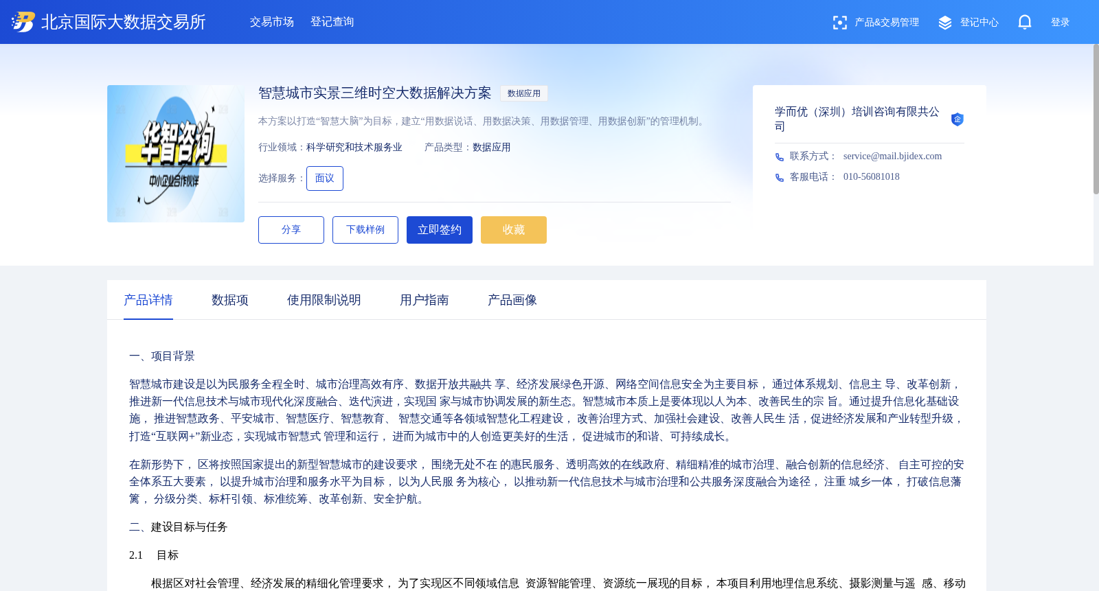Switch to the 数据项 tab
This screenshot has width=1099, height=591.
[230, 300]
